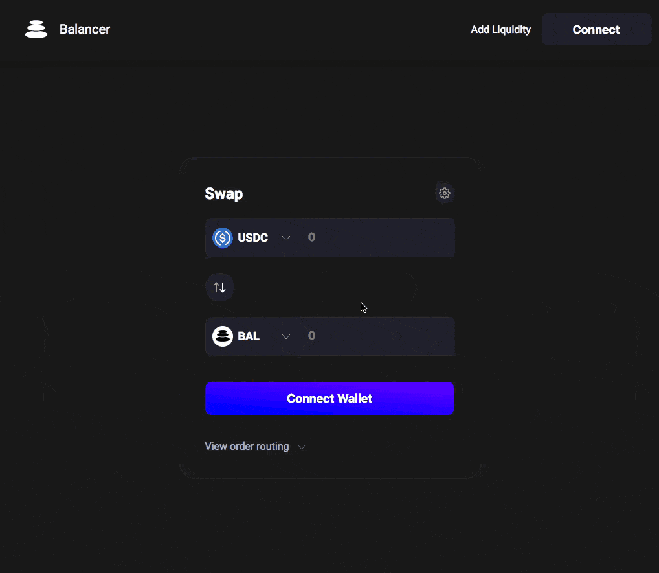
Task: Click the Connect button in header
Action: click(596, 29)
